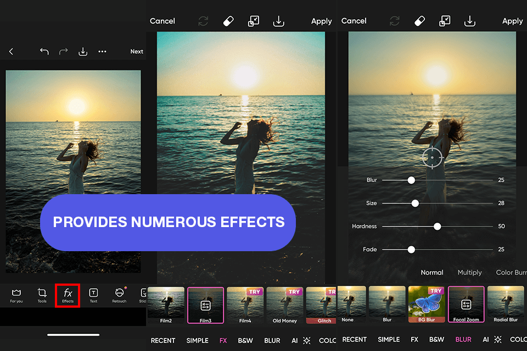The image size is (527, 351).
Task: Click the undo arrow in left editor
Action: tap(44, 52)
